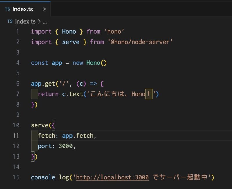
Task: Click index.ts in the breadcrumb path
Action: coord(25,21)
